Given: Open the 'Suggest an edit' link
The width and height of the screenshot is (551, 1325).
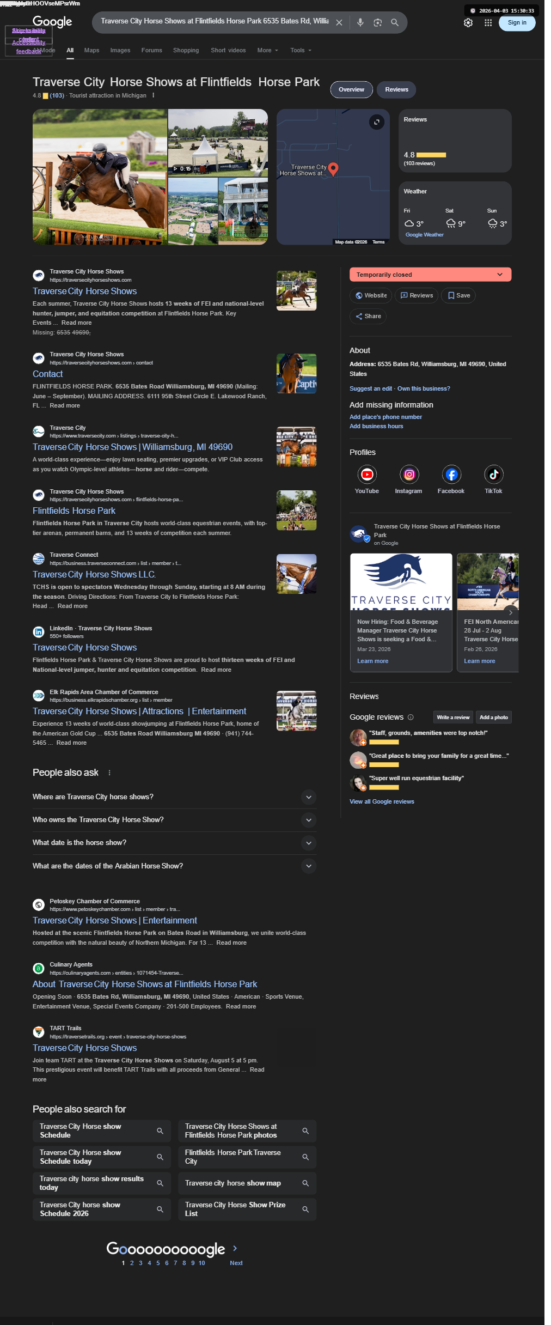Looking at the screenshot, I should coord(370,388).
